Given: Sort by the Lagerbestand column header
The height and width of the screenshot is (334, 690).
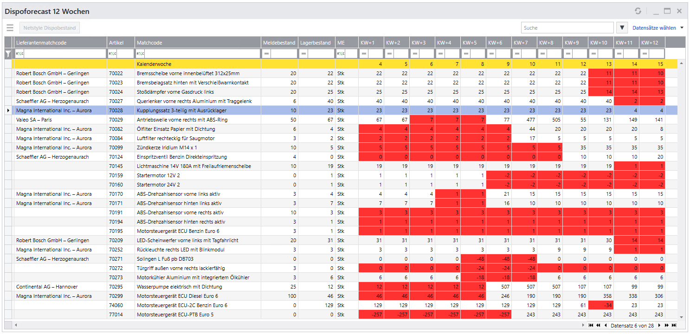Looking at the screenshot, I should (x=316, y=43).
